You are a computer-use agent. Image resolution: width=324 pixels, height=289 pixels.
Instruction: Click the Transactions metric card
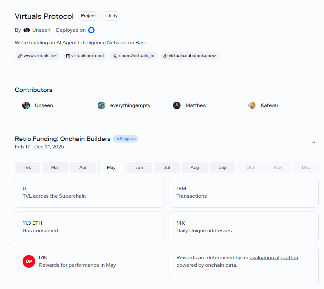point(243,192)
